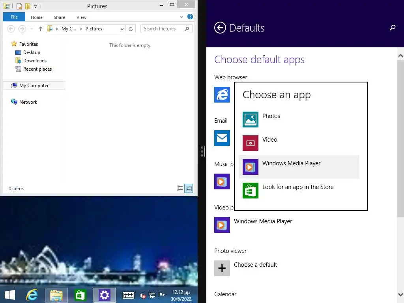This screenshot has height=303, width=404.
Task: Click Look for an app in the Store
Action: click(298, 187)
